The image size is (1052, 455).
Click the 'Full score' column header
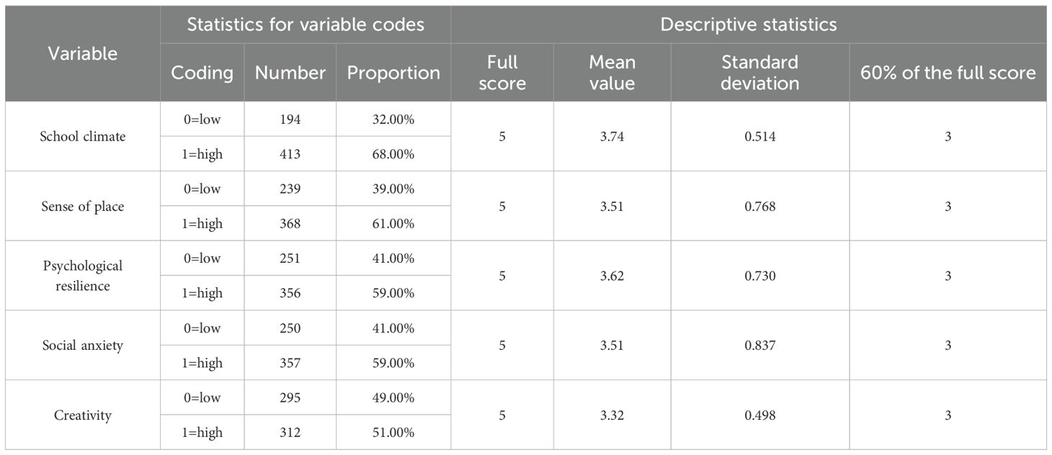[502, 73]
